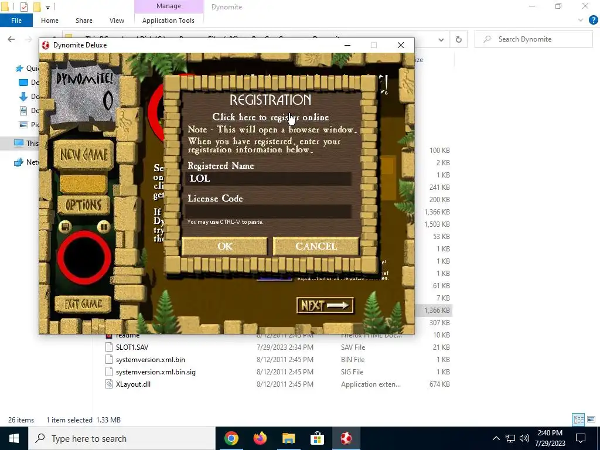Image resolution: width=600 pixels, height=450 pixels.
Task: Click Dynomite egg icon in taskbar
Action: pyautogui.click(x=346, y=438)
